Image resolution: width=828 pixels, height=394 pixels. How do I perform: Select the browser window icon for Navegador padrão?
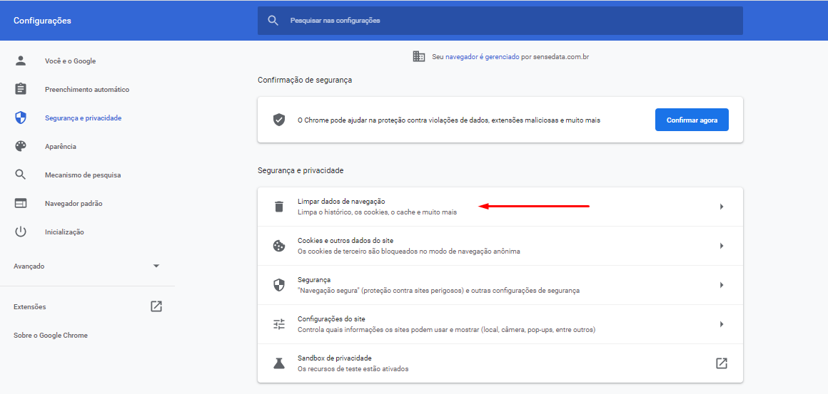[21, 203]
